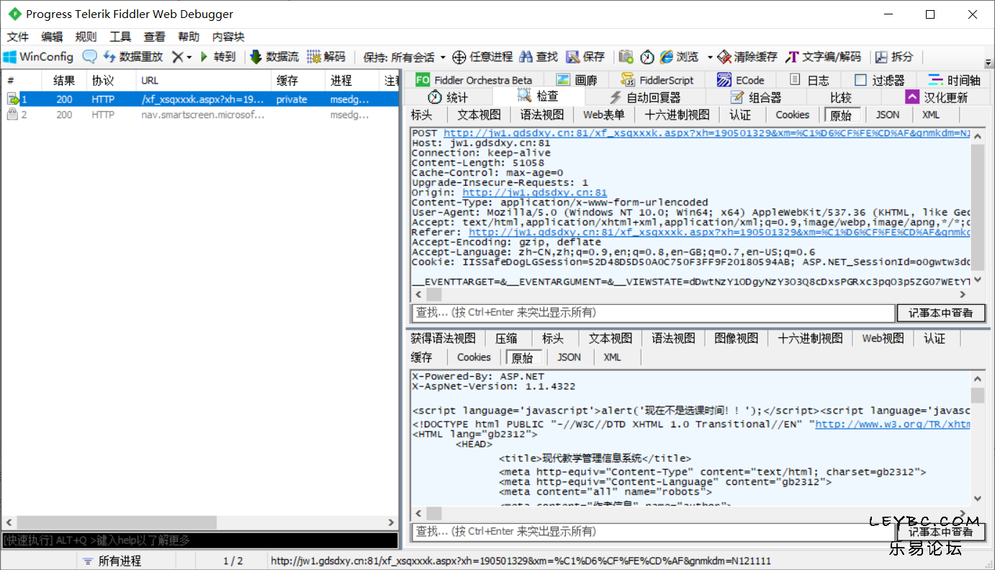Click the comment speech bubble icon
The image size is (995, 570).
coord(89,56)
